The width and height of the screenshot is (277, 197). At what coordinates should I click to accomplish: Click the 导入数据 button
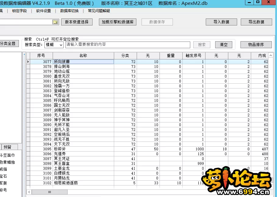click(x=221, y=22)
